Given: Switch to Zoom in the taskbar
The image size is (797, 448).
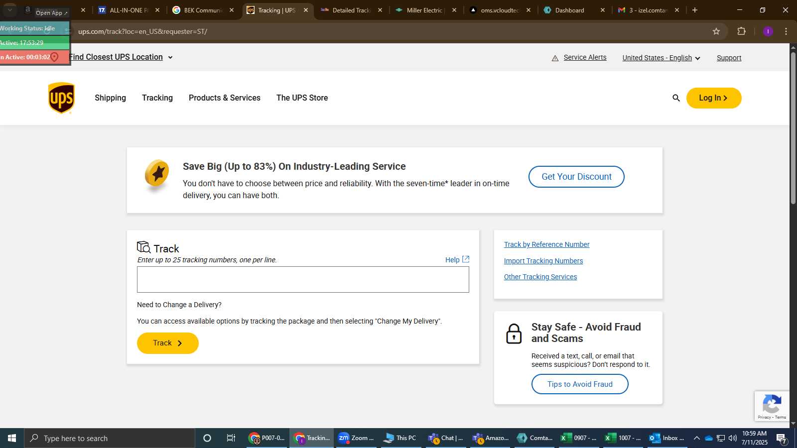Looking at the screenshot, I should (x=356, y=438).
